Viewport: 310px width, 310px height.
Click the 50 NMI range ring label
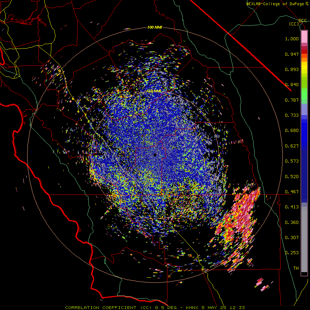155,91
